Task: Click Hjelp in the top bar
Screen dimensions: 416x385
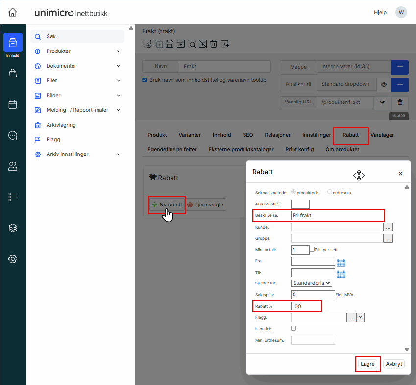Action: pos(380,12)
